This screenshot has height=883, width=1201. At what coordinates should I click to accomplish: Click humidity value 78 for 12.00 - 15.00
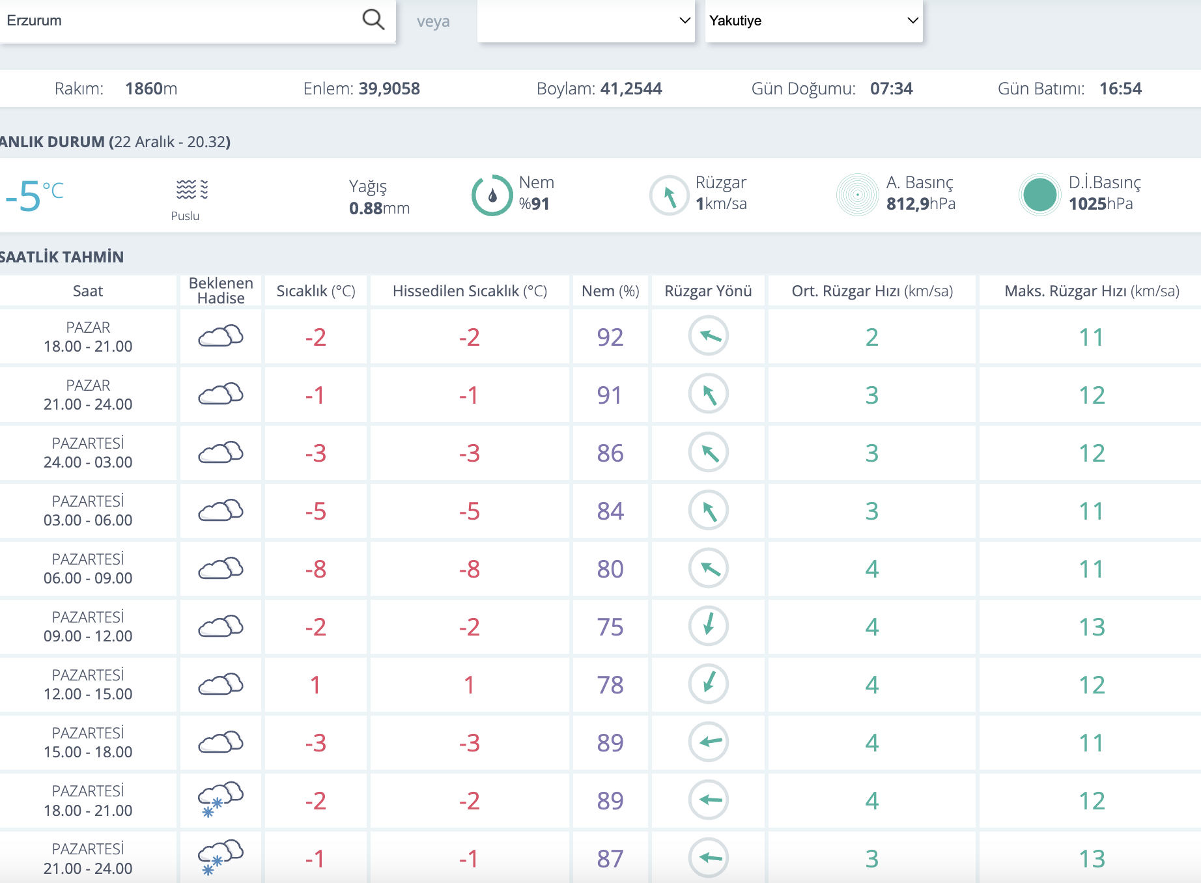(x=610, y=684)
